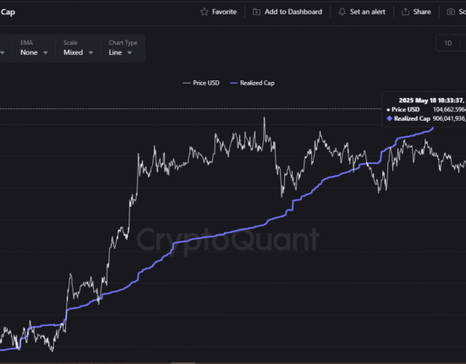Open Add to Dashboard
This screenshot has width=466, height=364.
(x=288, y=12)
